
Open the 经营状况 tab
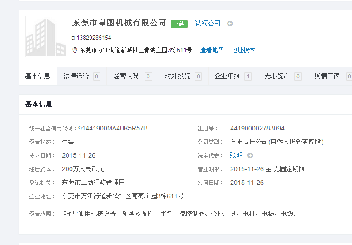pos(126,76)
